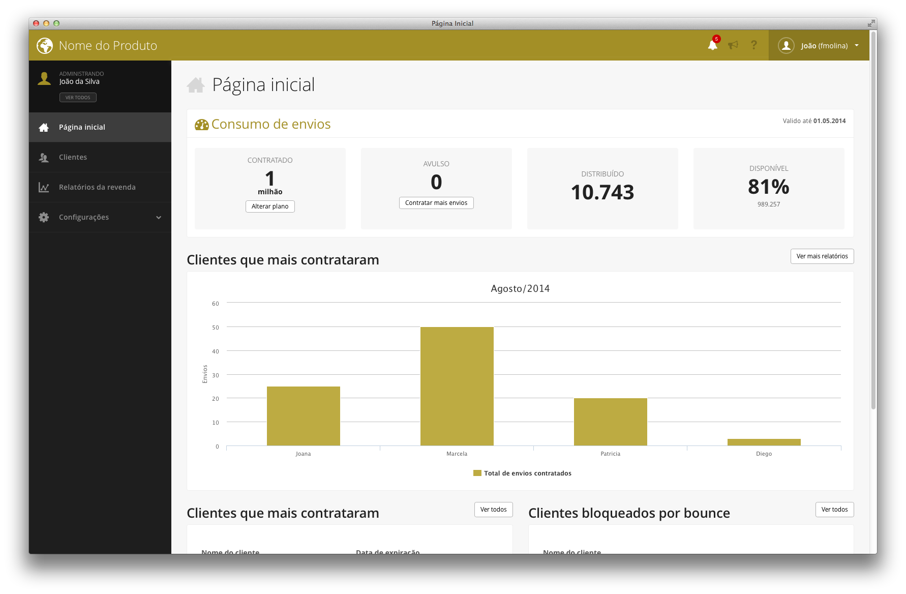
Task: Click the megaphone announcements icon
Action: pos(733,45)
